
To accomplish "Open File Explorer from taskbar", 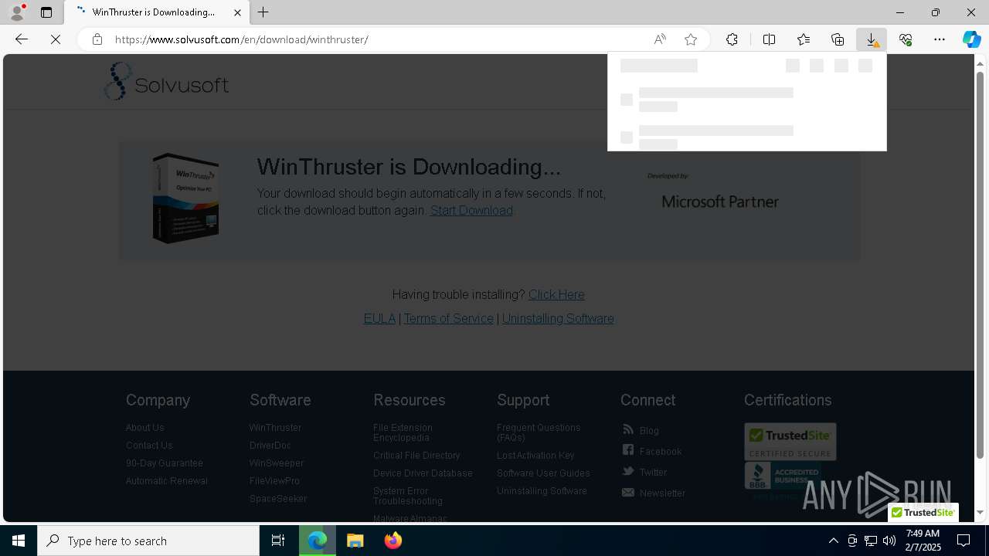I will tap(355, 541).
